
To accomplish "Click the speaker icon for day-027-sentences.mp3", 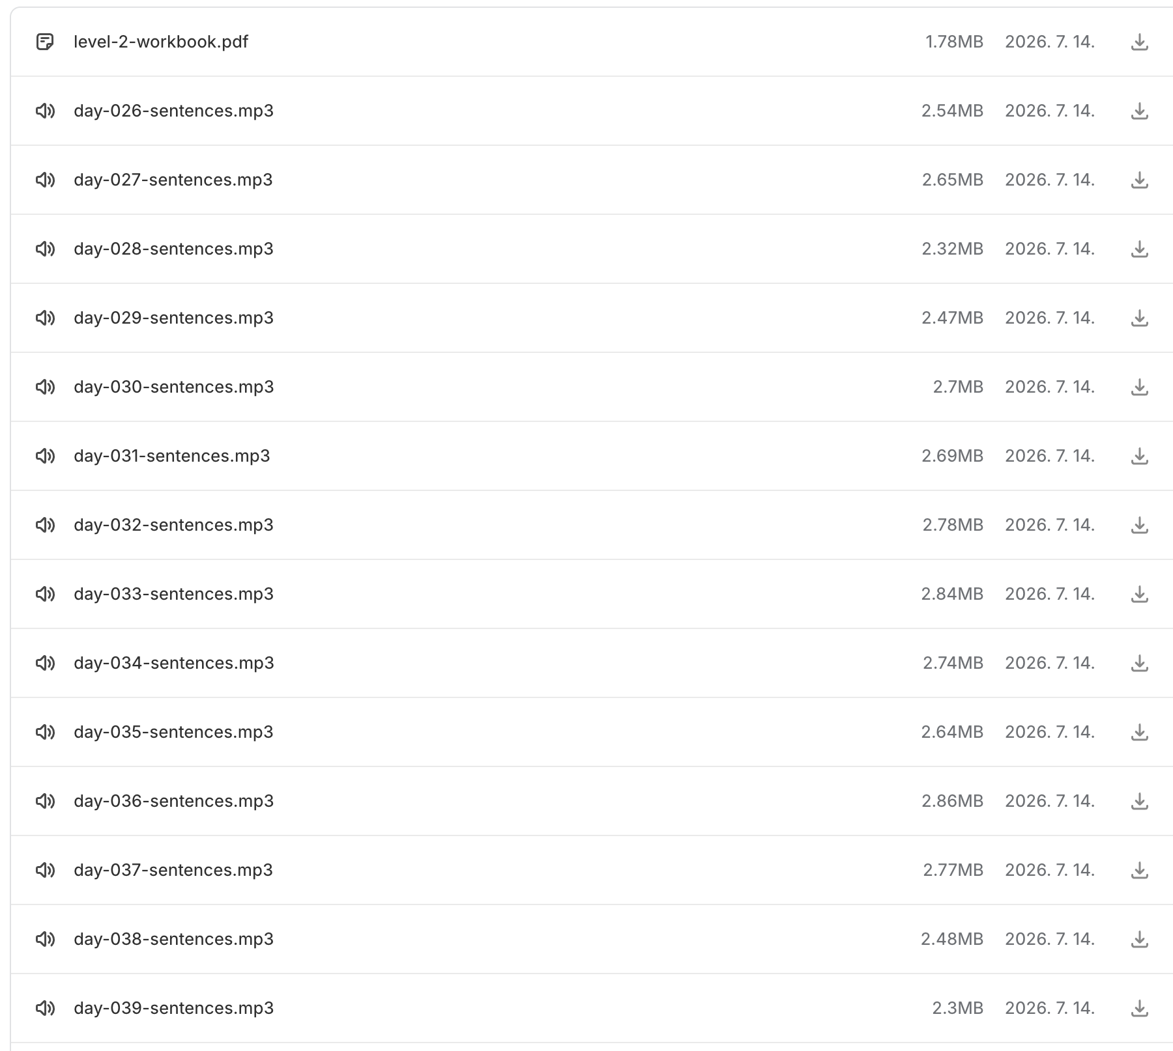I will [45, 180].
